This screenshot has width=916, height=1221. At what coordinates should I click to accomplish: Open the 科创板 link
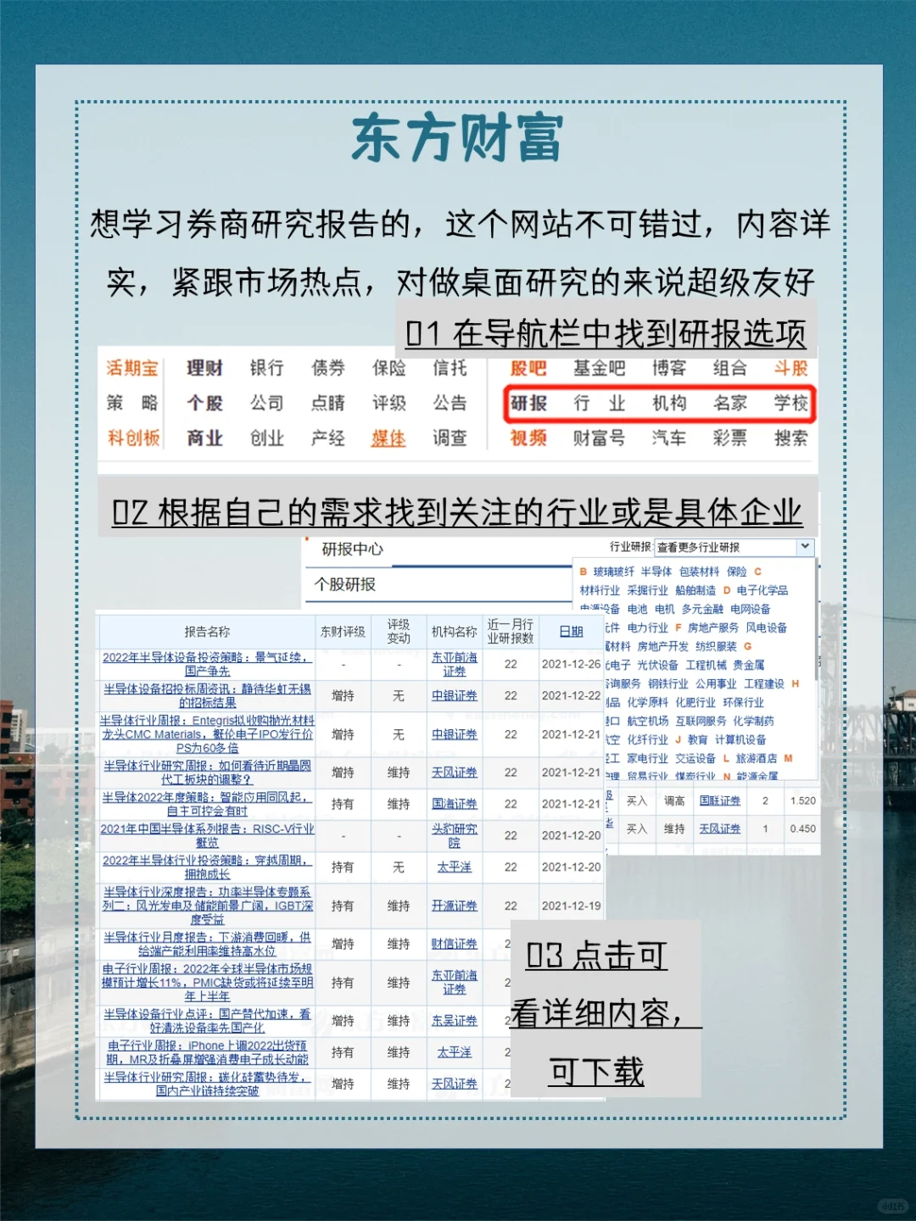133,438
